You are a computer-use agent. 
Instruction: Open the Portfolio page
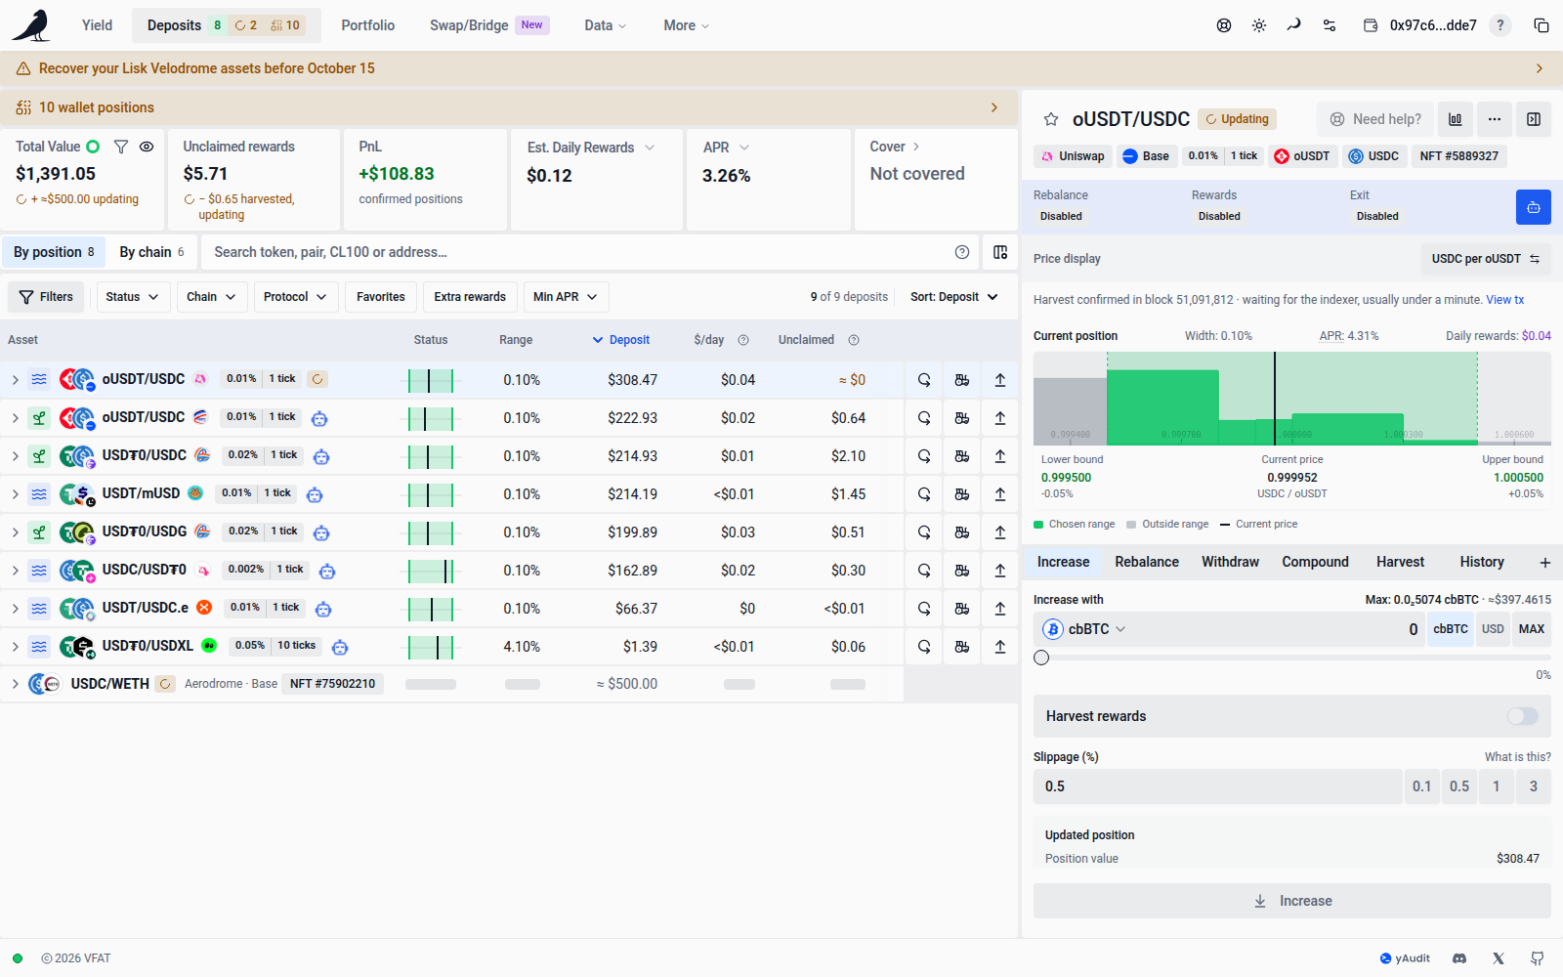368,25
